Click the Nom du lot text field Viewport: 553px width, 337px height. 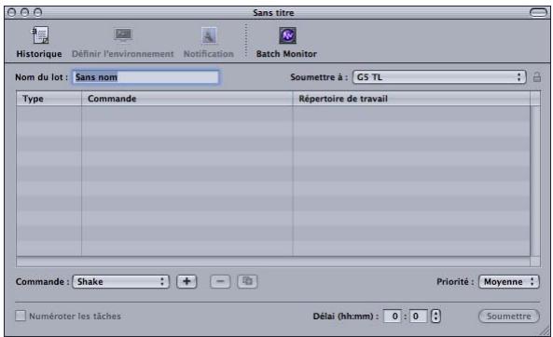point(145,77)
